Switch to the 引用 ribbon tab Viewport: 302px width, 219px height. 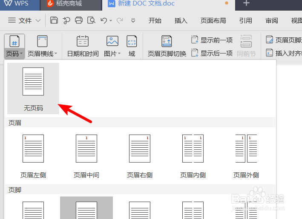tap(246, 20)
